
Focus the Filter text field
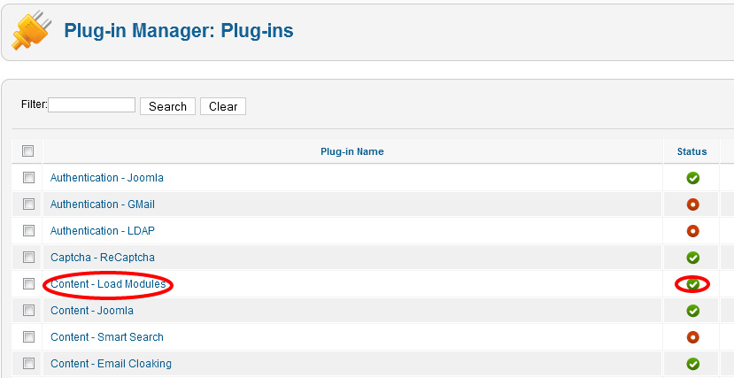click(92, 104)
